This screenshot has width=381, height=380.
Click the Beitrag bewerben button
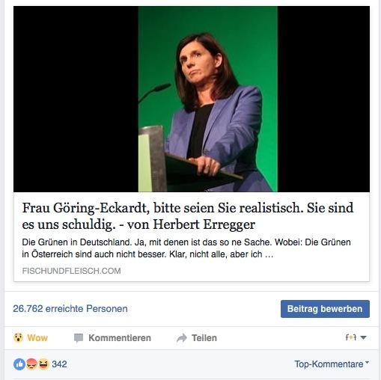coord(325,309)
